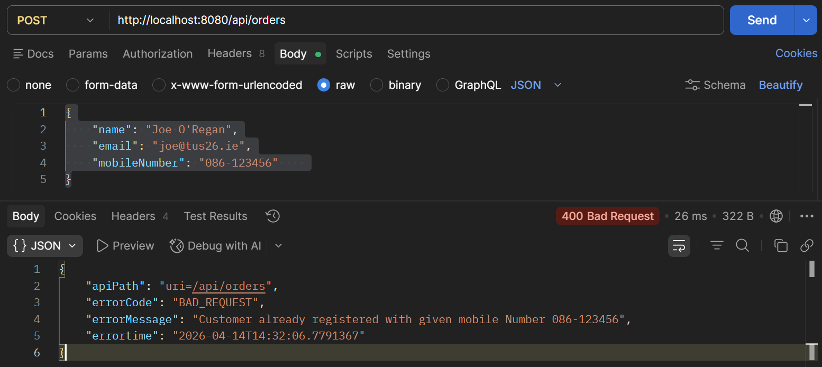Click the "joe@tus26.ie" email value
822x367 pixels.
(198, 146)
